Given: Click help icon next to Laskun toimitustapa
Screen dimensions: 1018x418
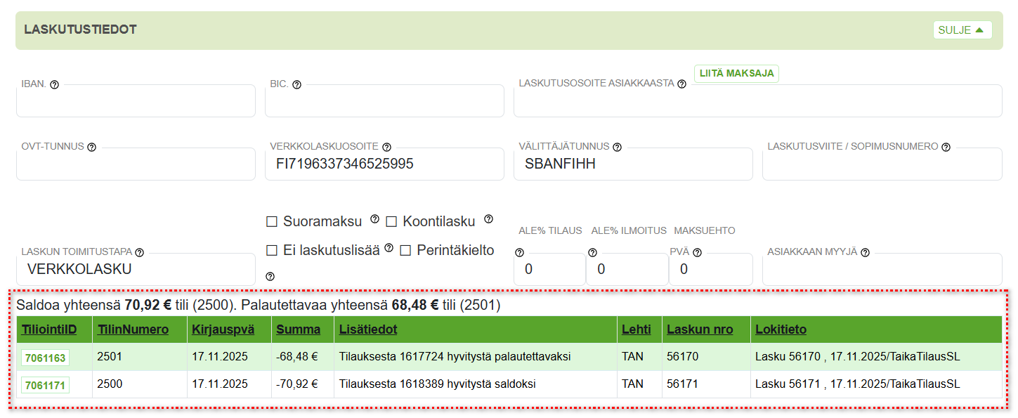Looking at the screenshot, I should point(139,252).
